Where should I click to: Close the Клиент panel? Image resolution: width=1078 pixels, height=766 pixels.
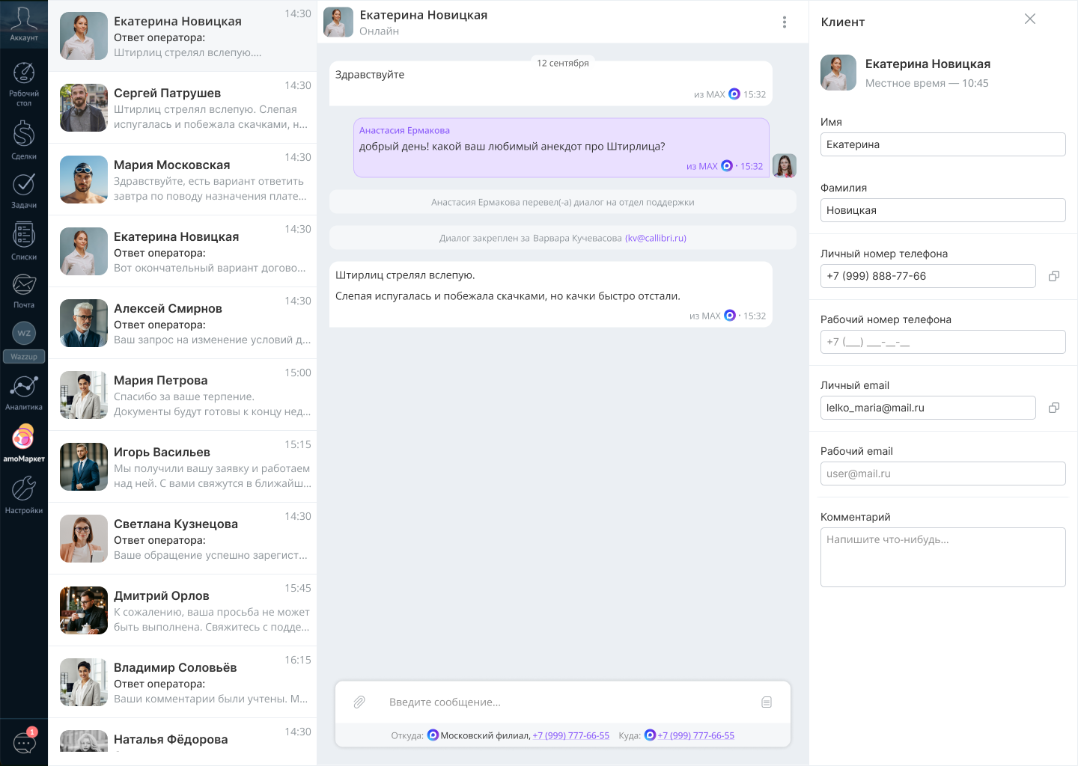1030,19
